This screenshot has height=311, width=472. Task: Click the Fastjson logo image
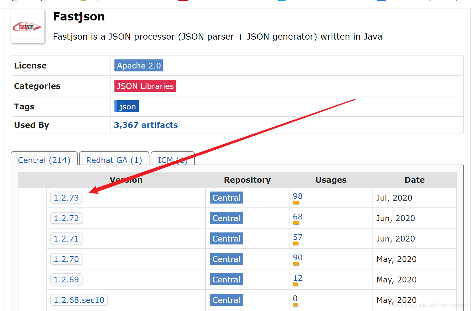(x=28, y=26)
